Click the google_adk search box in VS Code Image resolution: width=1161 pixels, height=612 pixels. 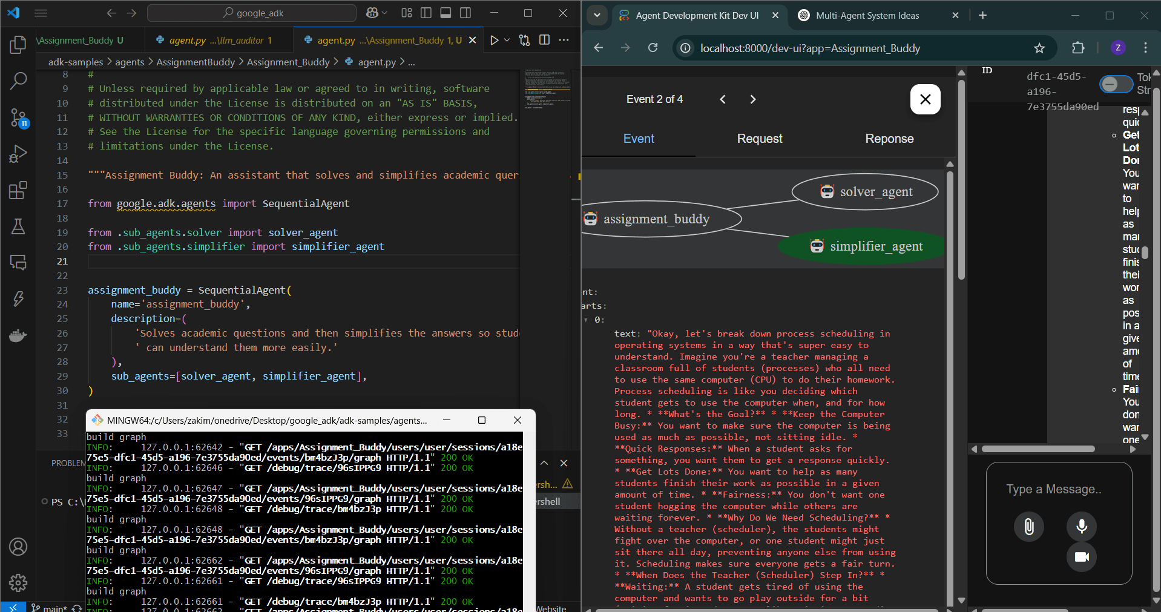(252, 13)
